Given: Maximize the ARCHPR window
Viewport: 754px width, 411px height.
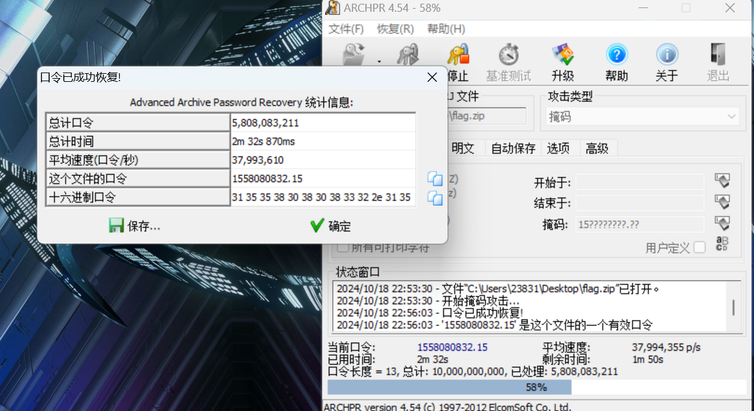Looking at the screenshot, I should (686, 8).
